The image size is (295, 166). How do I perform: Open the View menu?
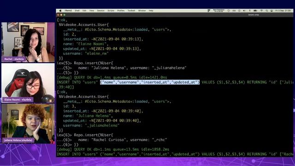[x=92, y=11]
